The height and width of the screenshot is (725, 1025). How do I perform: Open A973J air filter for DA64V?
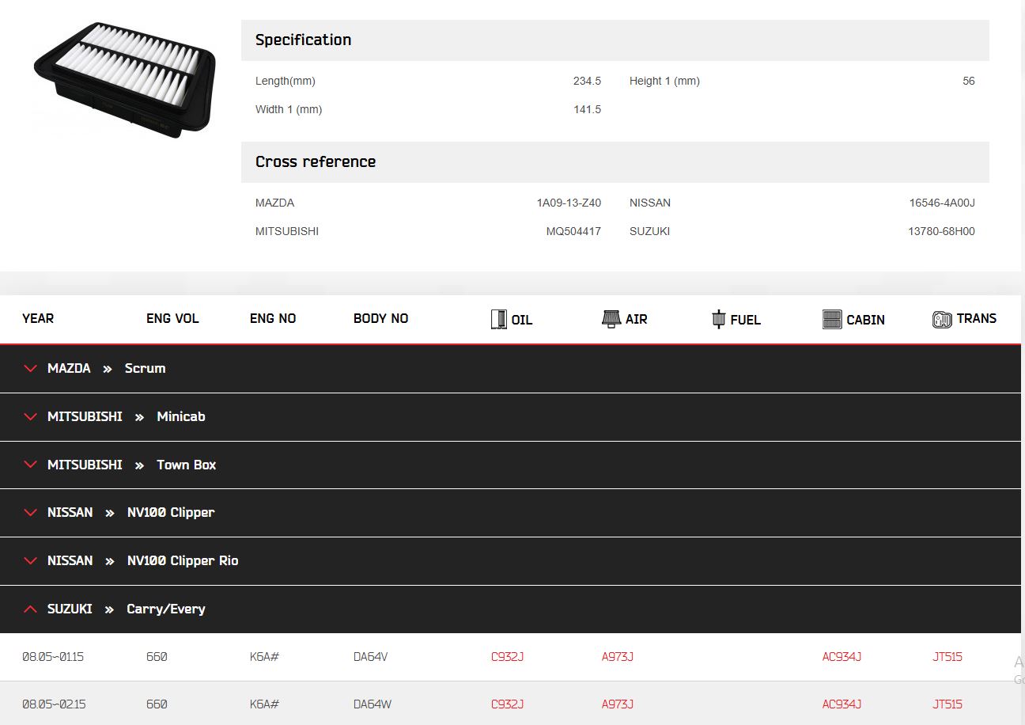point(618,657)
